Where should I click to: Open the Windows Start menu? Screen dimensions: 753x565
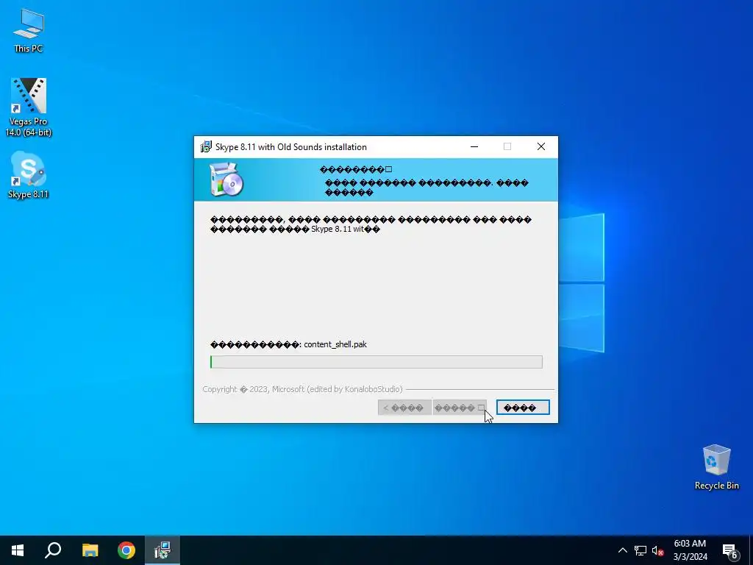(18, 550)
